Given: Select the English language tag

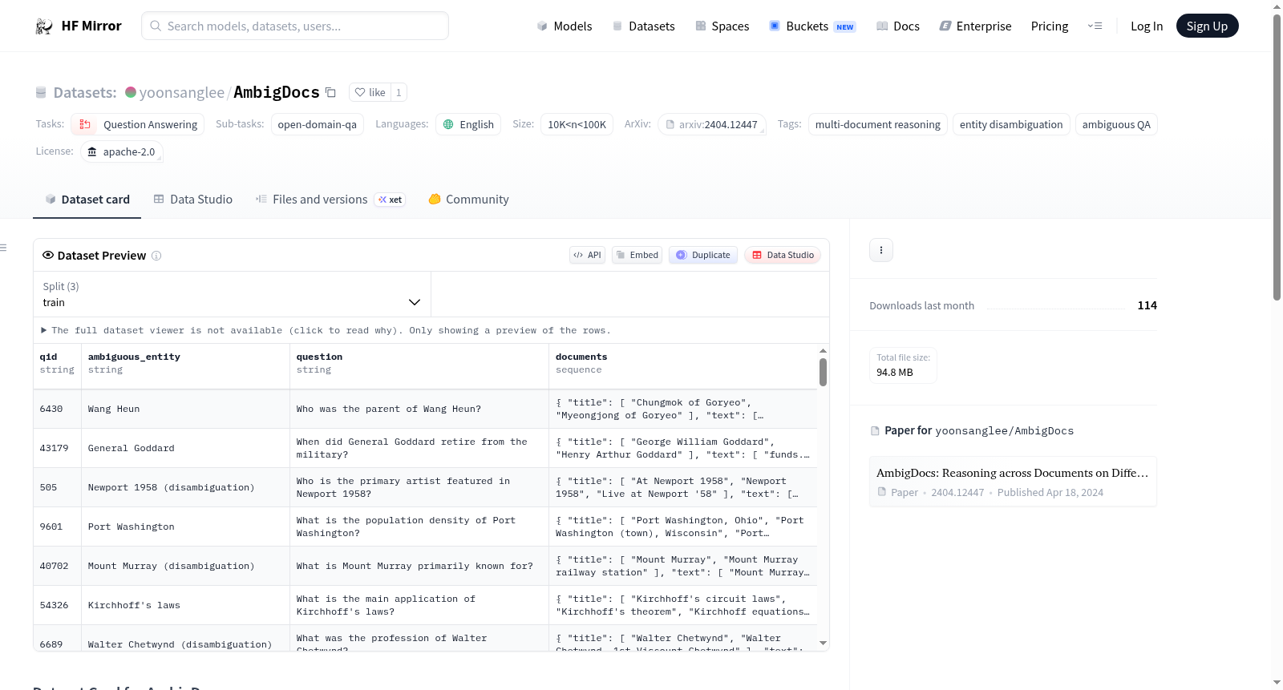Looking at the screenshot, I should [468, 124].
